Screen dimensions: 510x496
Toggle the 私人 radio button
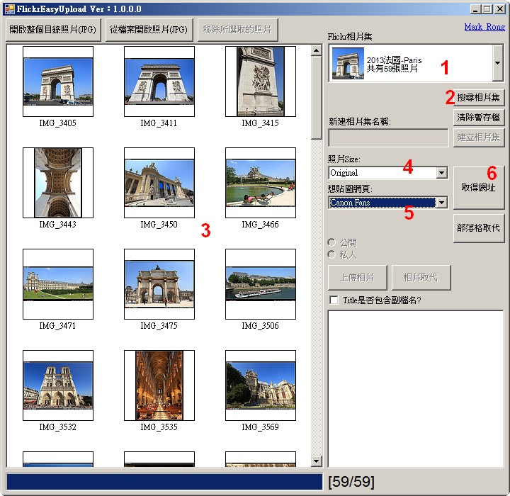(x=331, y=254)
